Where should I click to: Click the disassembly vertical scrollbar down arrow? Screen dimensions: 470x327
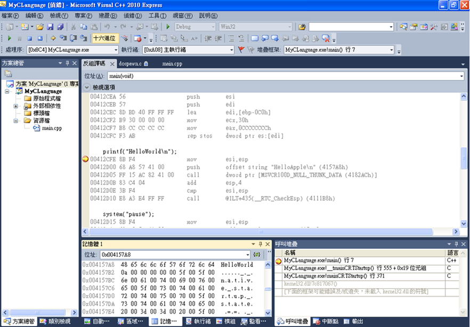tap(464, 223)
